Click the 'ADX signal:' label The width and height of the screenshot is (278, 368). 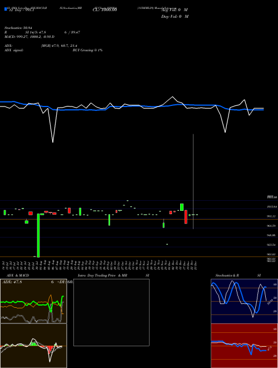(14, 50)
